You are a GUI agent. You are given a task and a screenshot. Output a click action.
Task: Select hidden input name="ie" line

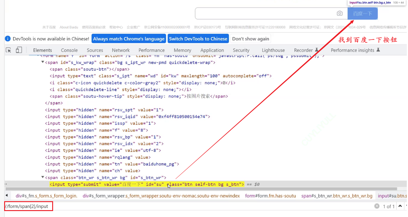pos(103,151)
